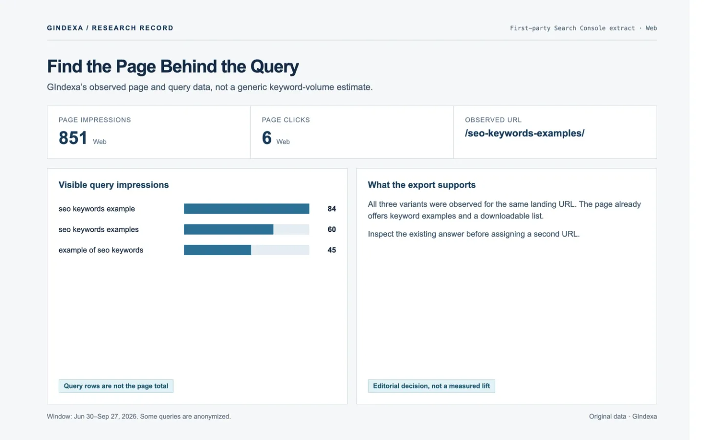
Task: Click the Editorial decision, not a measured lift tag
Action: tap(431, 386)
